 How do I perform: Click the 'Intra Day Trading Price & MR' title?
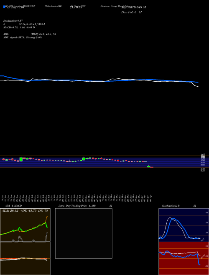77,206
